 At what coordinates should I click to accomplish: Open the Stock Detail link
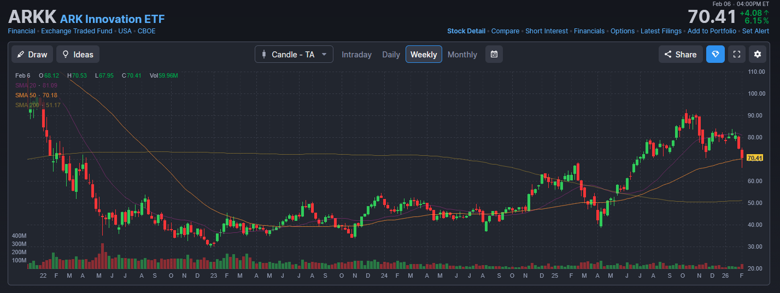point(466,31)
